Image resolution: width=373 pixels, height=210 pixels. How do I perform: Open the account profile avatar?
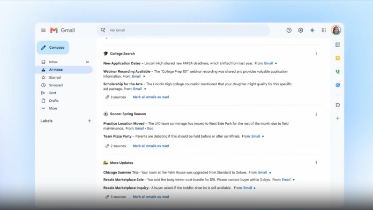coord(336,30)
